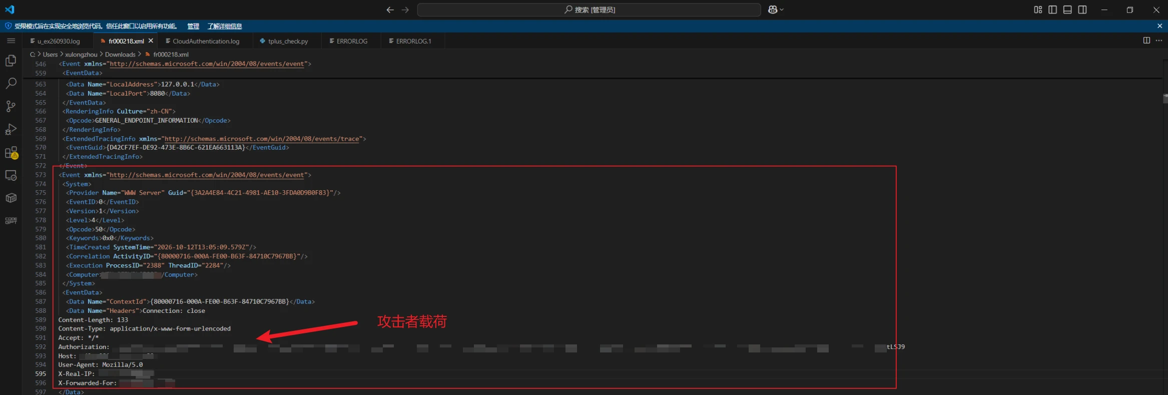Switch to ERRORLOG.1 tab
Screen dimensions: 1168x395
(x=413, y=41)
